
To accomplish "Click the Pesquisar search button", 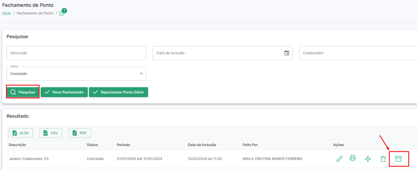I will [x=23, y=92].
